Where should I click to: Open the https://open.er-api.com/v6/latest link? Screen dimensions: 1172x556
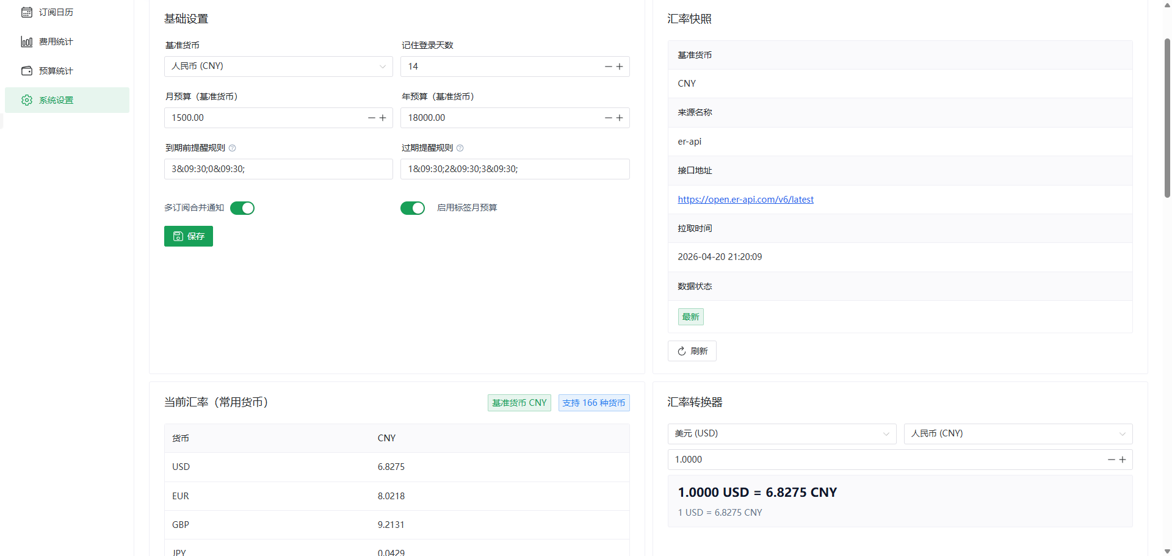point(745,200)
